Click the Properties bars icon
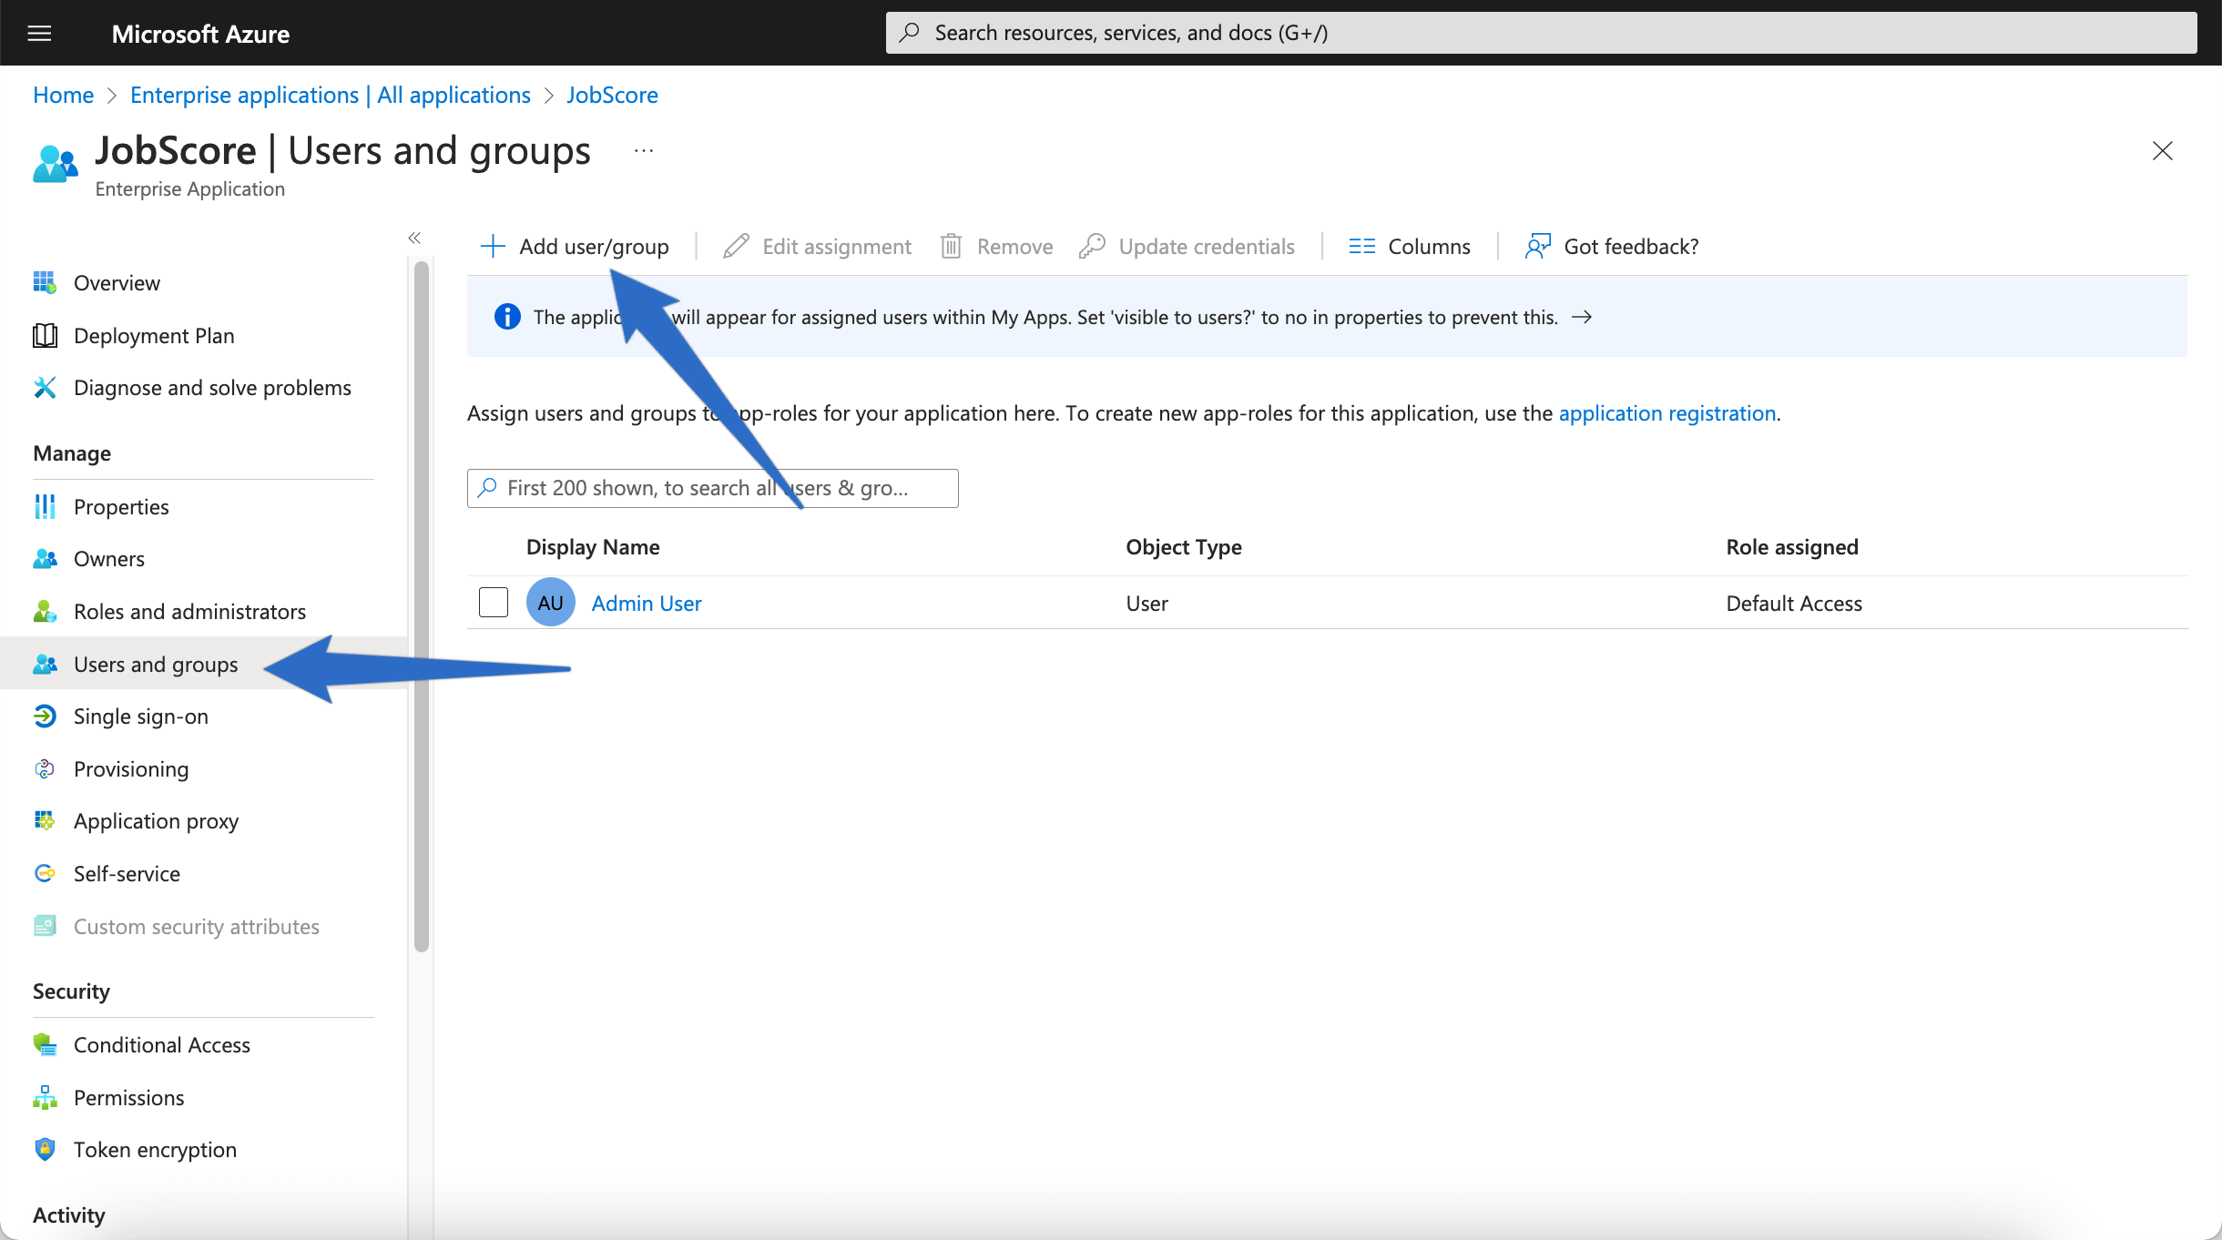This screenshot has width=2222, height=1240. [45, 507]
